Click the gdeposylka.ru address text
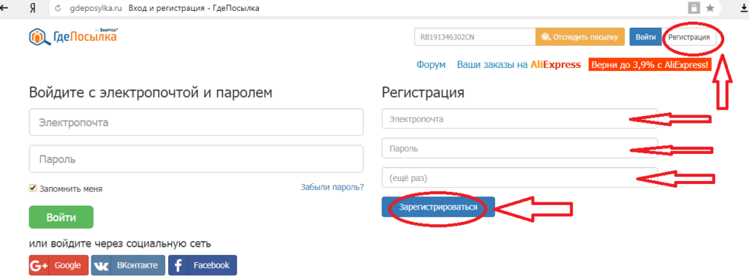The image size is (749, 276). tap(96, 9)
